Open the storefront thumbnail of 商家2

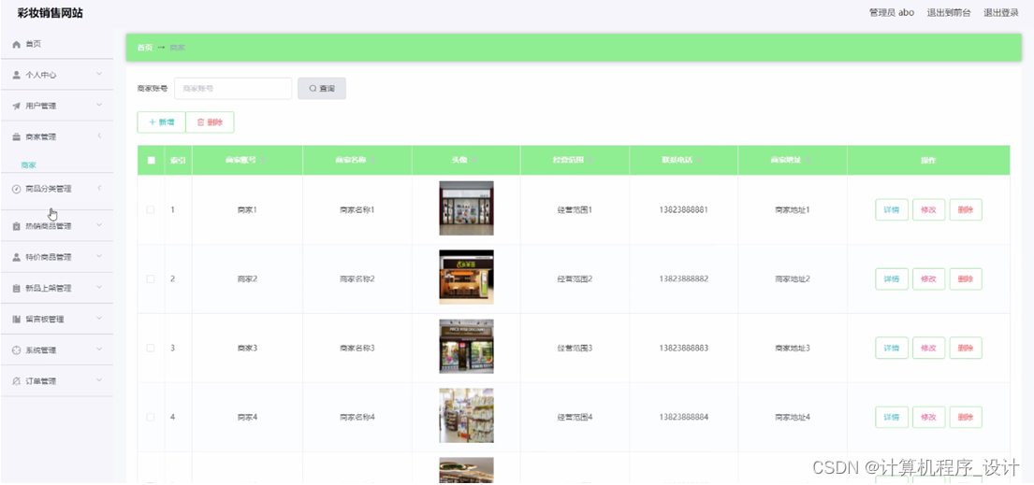point(466,278)
